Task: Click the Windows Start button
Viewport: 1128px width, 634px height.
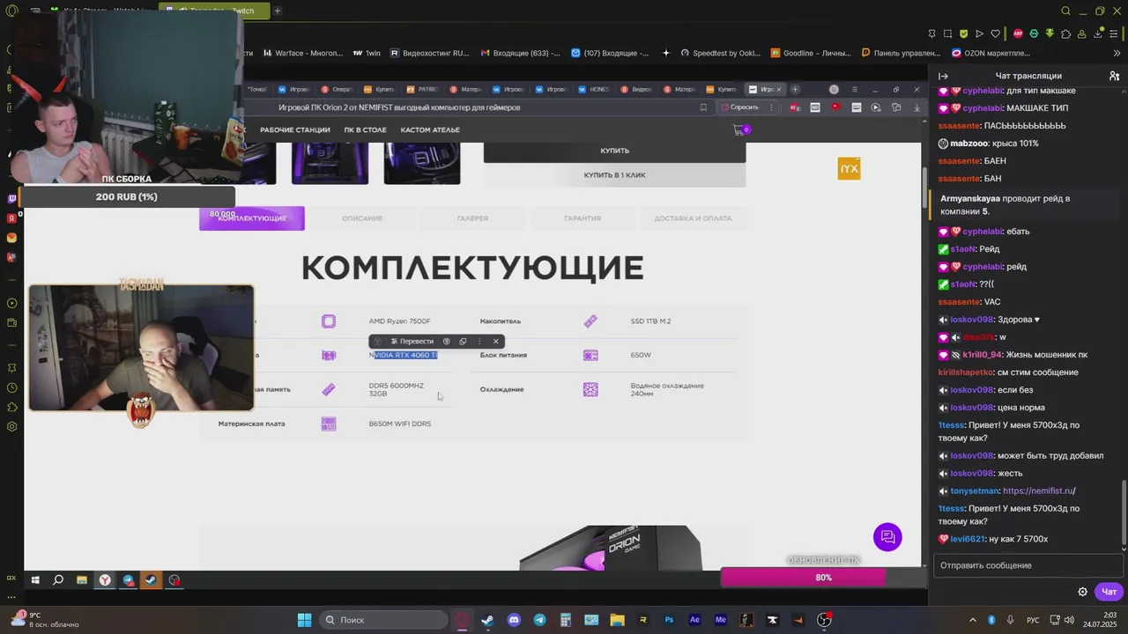Action: click(304, 620)
